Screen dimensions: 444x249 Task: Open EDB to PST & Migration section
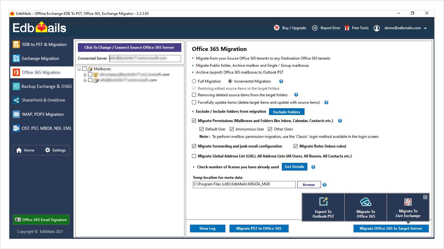coord(42,44)
